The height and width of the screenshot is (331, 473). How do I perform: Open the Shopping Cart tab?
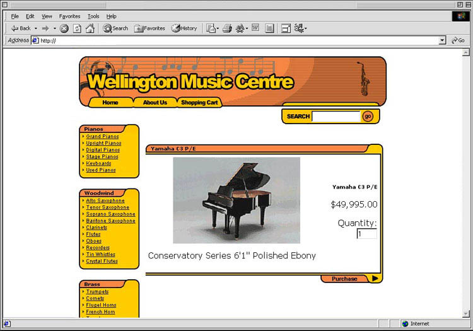[x=199, y=103]
